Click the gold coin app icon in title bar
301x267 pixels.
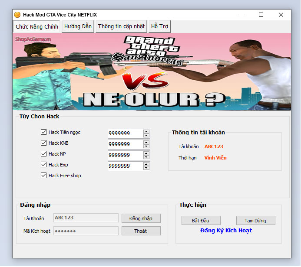17,15
